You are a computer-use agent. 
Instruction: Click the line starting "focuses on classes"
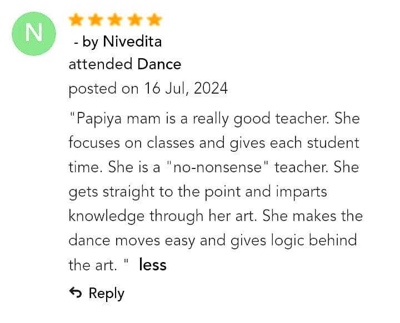pos(214,142)
